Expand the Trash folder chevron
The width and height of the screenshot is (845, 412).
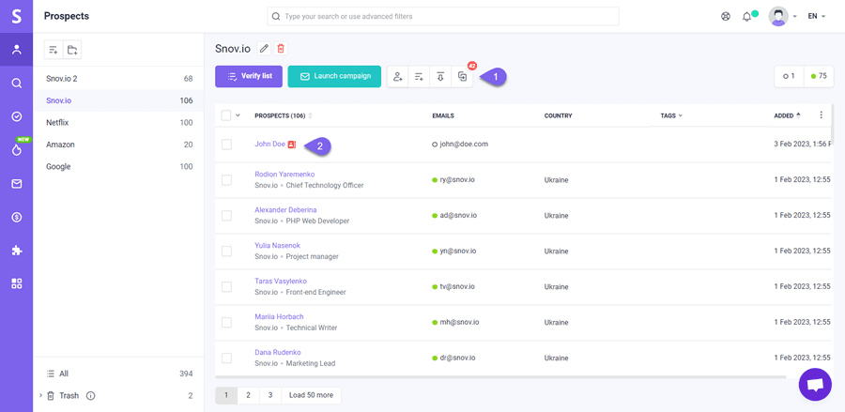[40, 396]
